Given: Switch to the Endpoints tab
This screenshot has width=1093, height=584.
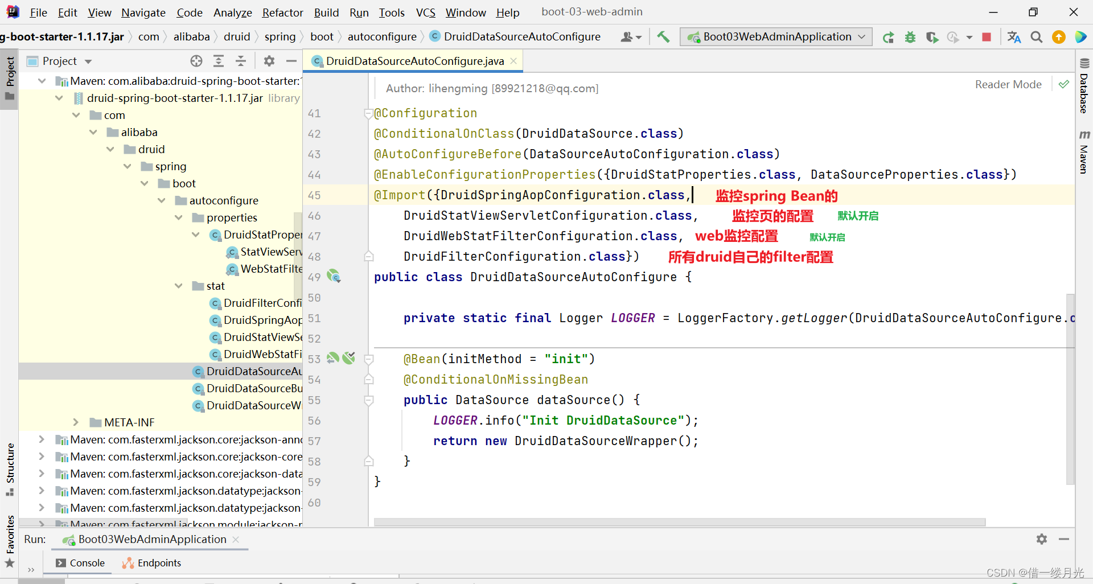Looking at the screenshot, I should 152,563.
